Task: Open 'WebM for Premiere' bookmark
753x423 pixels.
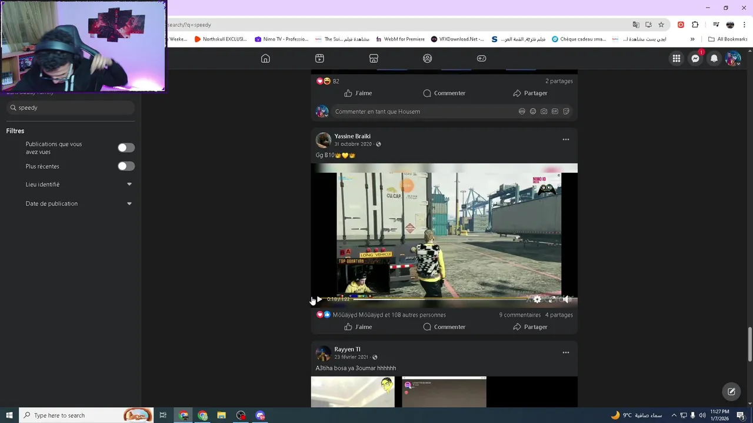Action: [x=400, y=39]
